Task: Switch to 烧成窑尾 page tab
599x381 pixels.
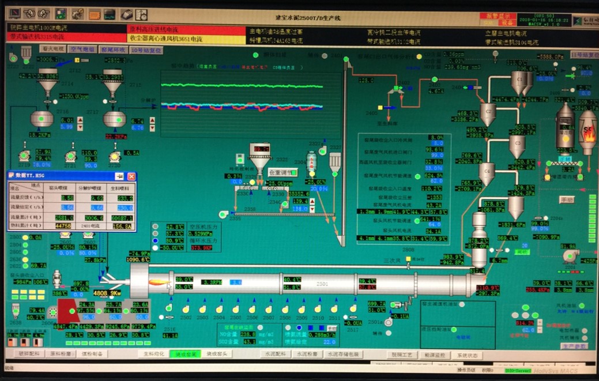Action: pyautogui.click(x=184, y=354)
